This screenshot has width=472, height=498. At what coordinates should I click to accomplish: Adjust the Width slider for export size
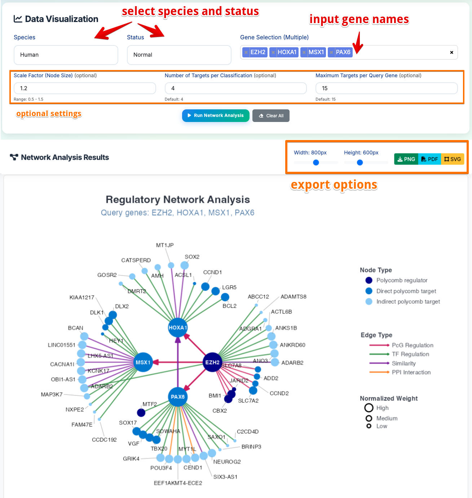[x=316, y=163]
